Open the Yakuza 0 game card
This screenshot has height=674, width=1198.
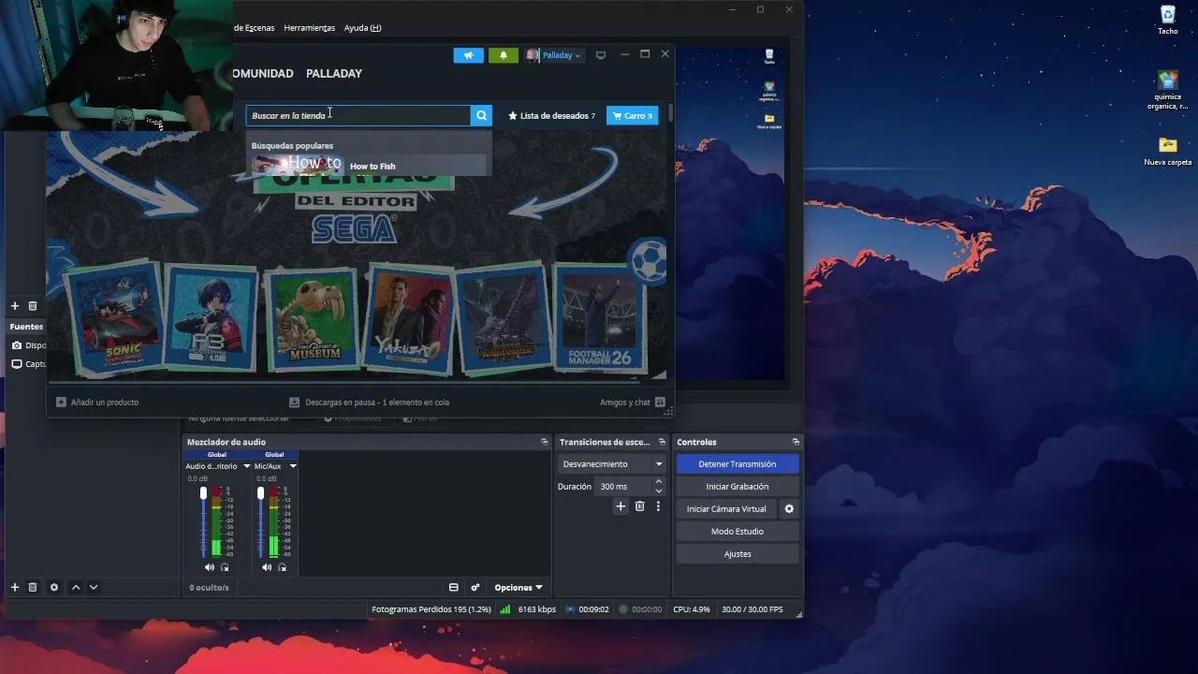coord(408,319)
